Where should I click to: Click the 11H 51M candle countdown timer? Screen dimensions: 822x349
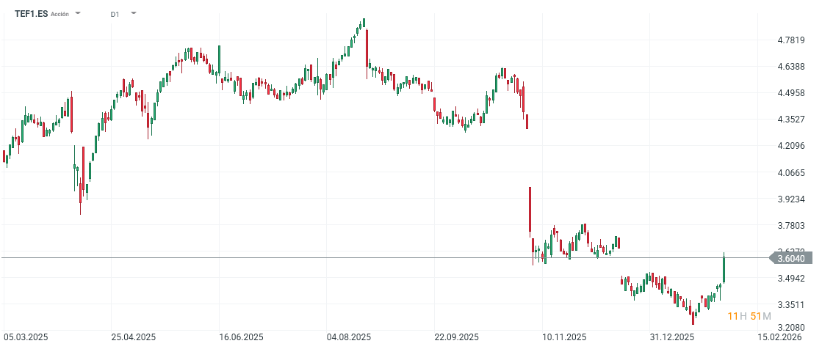pyautogui.click(x=749, y=316)
